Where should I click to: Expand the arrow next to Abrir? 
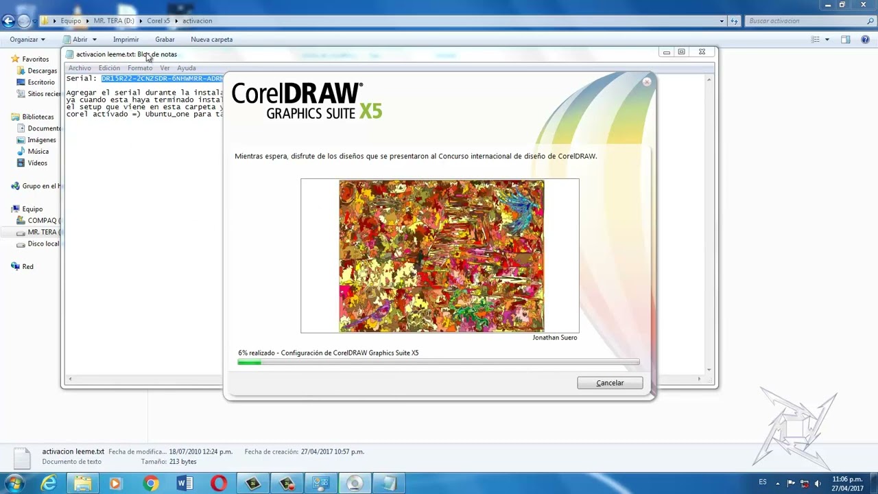tap(95, 40)
